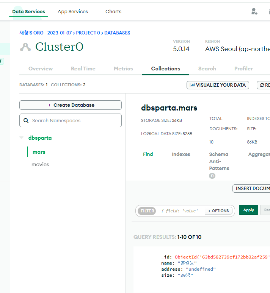
Task: Click VISUALIZE YOUR DATA button
Action: pos(218,85)
